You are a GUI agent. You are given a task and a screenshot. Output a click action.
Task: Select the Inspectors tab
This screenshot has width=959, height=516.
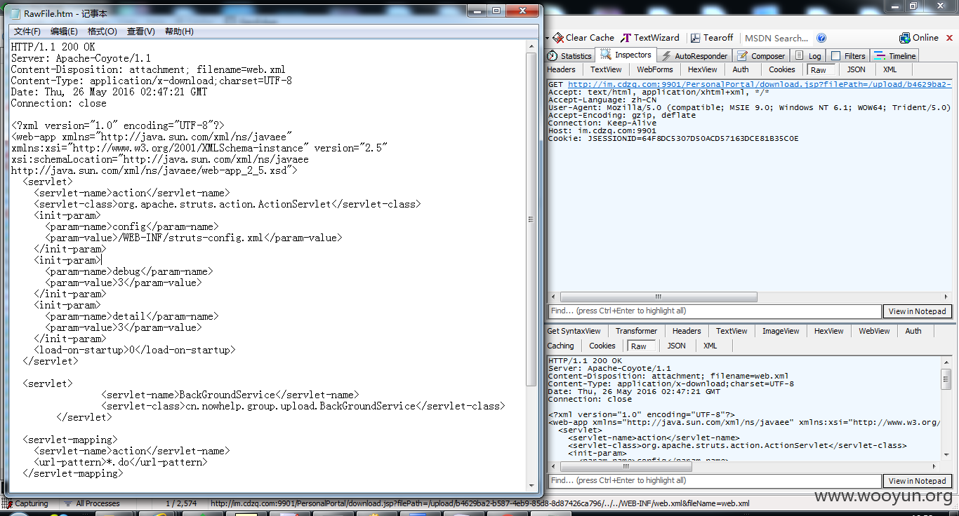[626, 55]
